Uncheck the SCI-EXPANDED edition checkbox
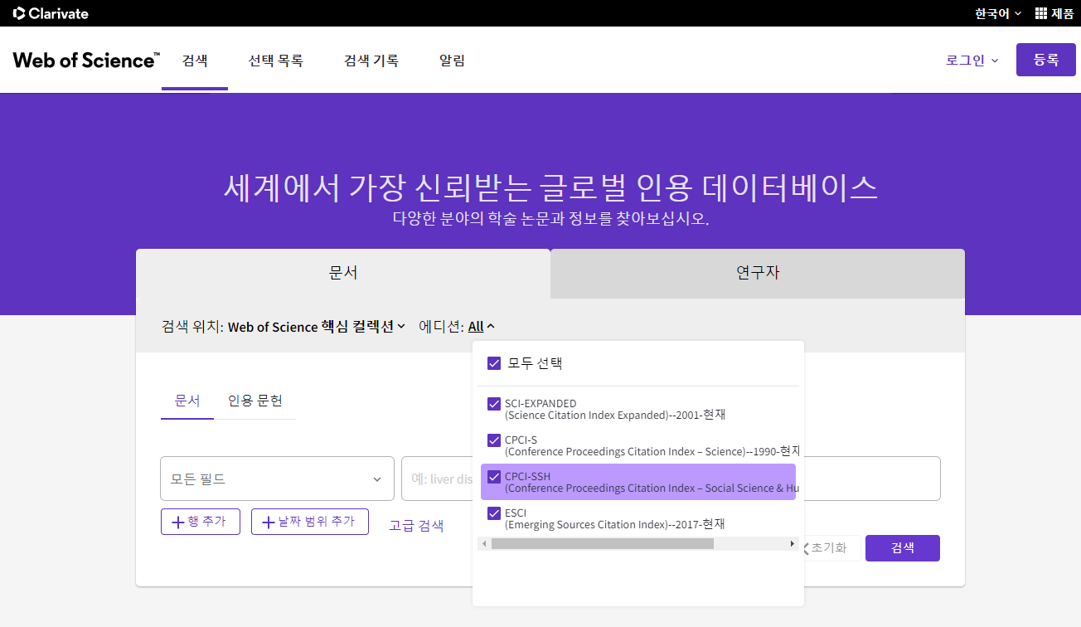The height and width of the screenshot is (627, 1081). 494,404
